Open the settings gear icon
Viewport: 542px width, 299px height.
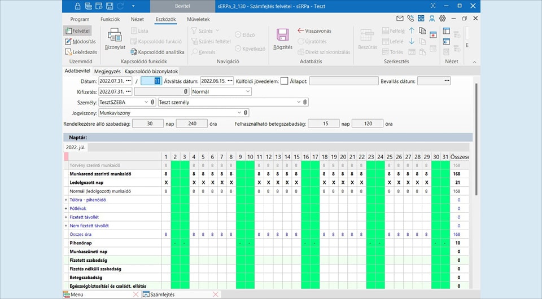point(442,19)
